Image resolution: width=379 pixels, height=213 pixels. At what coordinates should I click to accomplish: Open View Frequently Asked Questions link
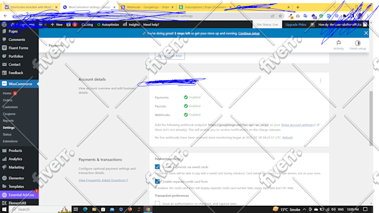(x=103, y=180)
